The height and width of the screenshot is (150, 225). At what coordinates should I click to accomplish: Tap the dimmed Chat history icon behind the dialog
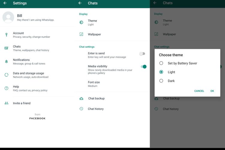(x=156, y=109)
